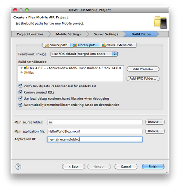Select the libs row label
180x189 pixels.
31,73
